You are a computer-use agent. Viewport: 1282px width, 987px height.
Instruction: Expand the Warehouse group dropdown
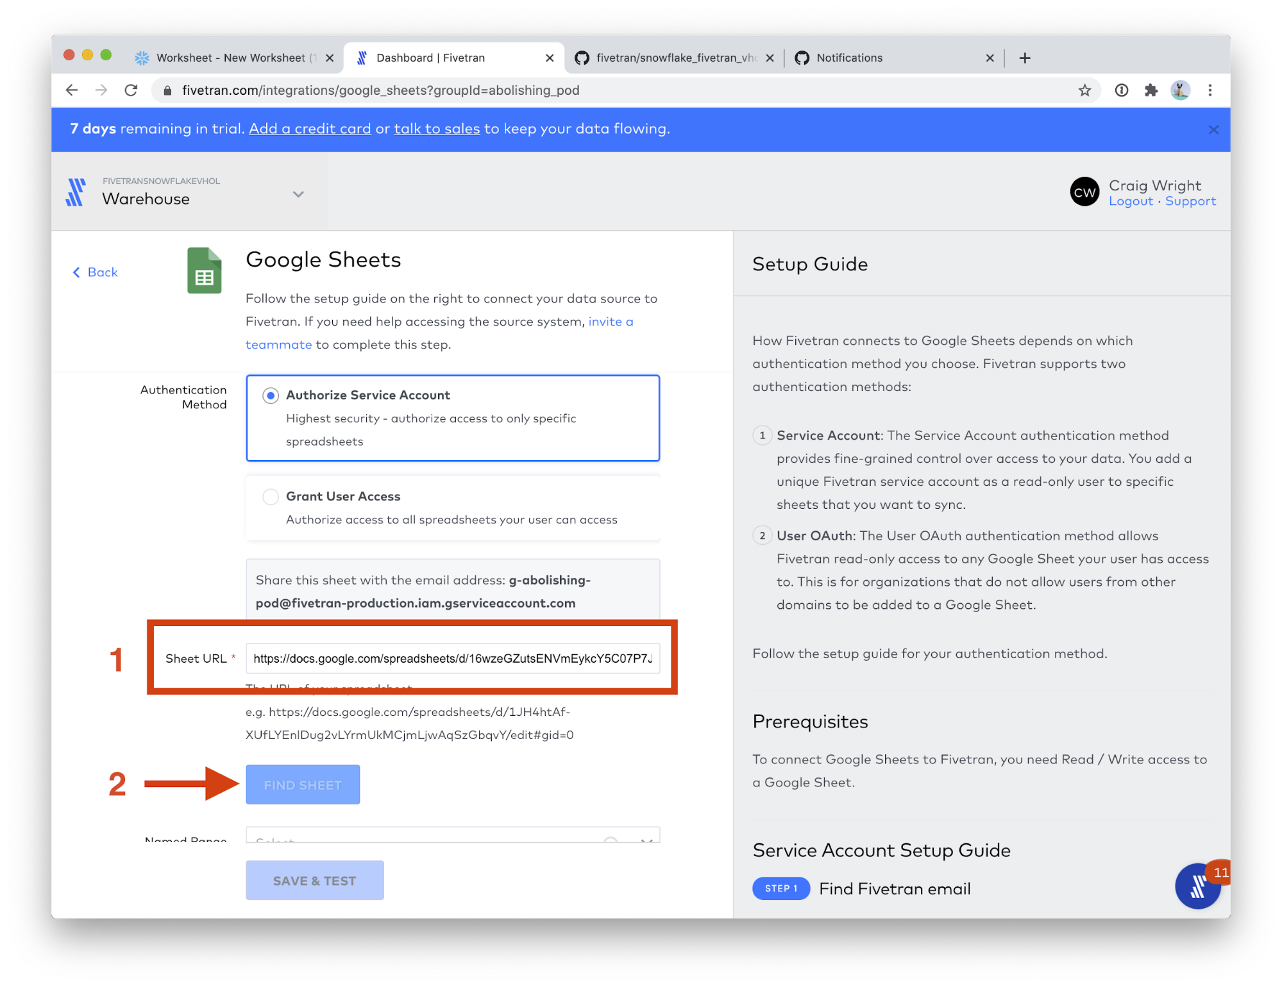(298, 194)
